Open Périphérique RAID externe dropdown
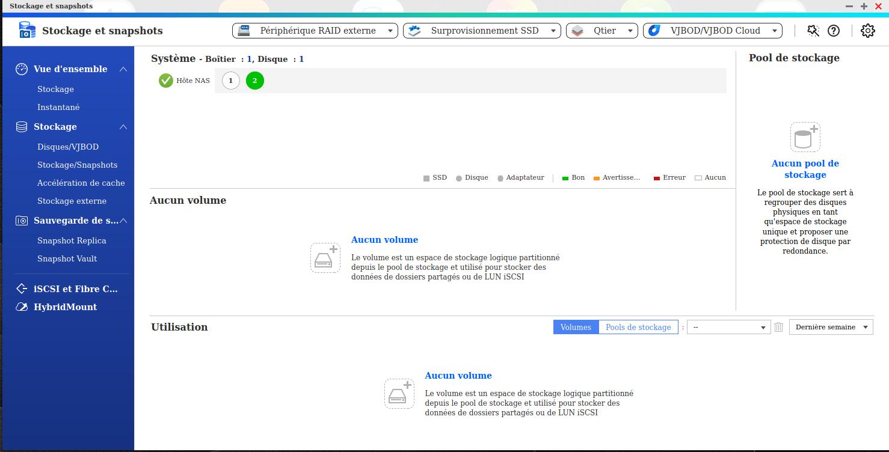 click(x=316, y=31)
